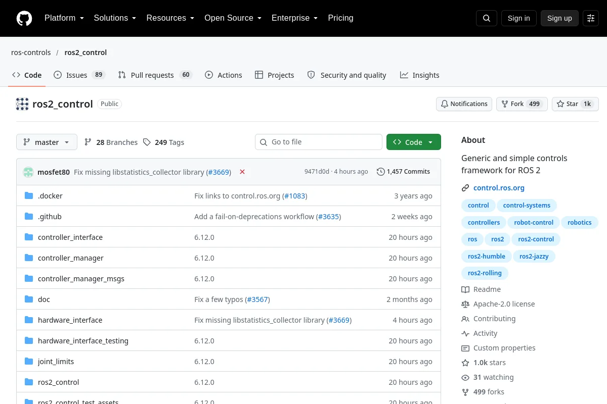The image size is (607, 404).
Task: Open pull request #3669 in latest commit
Action: point(219,172)
